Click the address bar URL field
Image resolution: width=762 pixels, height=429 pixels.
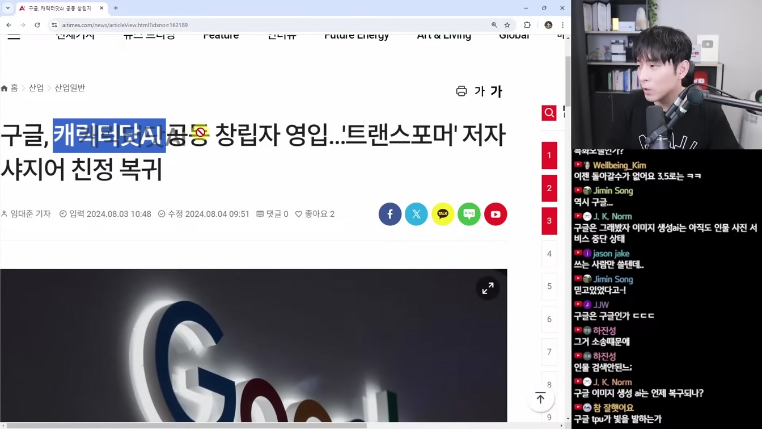click(272, 25)
